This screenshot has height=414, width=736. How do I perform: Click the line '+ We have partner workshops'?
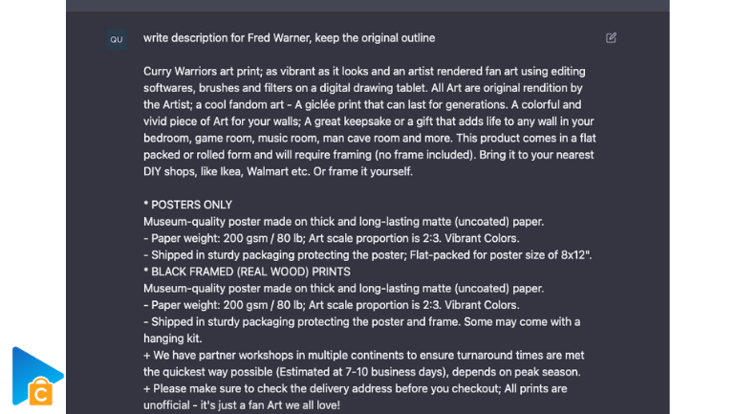point(364,356)
